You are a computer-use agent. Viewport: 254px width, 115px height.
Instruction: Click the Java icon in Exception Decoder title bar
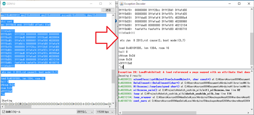pos(122,4)
